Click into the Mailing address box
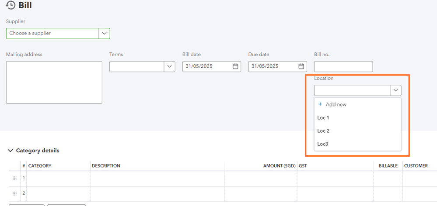Image resolution: width=437 pixels, height=206 pixels. click(54, 82)
